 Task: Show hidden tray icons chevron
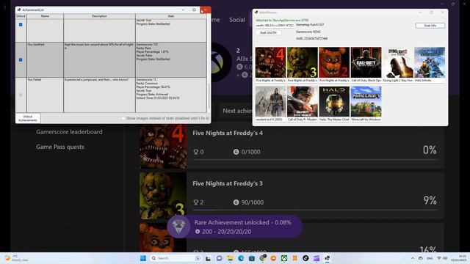click(x=413, y=258)
